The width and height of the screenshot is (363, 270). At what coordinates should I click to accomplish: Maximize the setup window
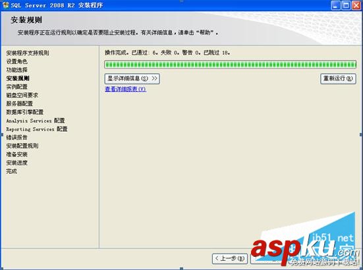346,5
